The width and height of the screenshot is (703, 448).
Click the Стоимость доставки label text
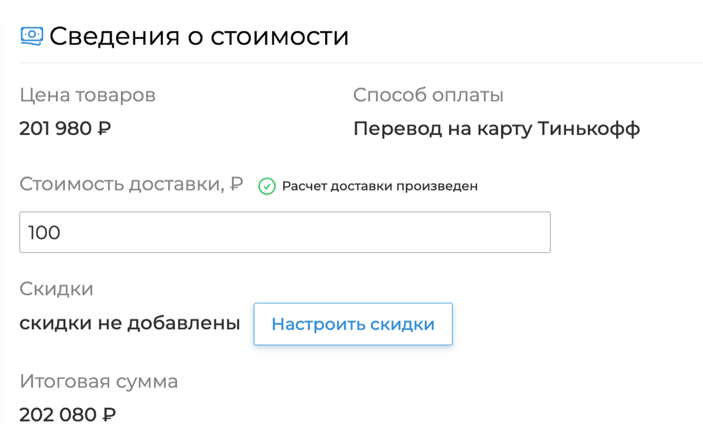[122, 184]
